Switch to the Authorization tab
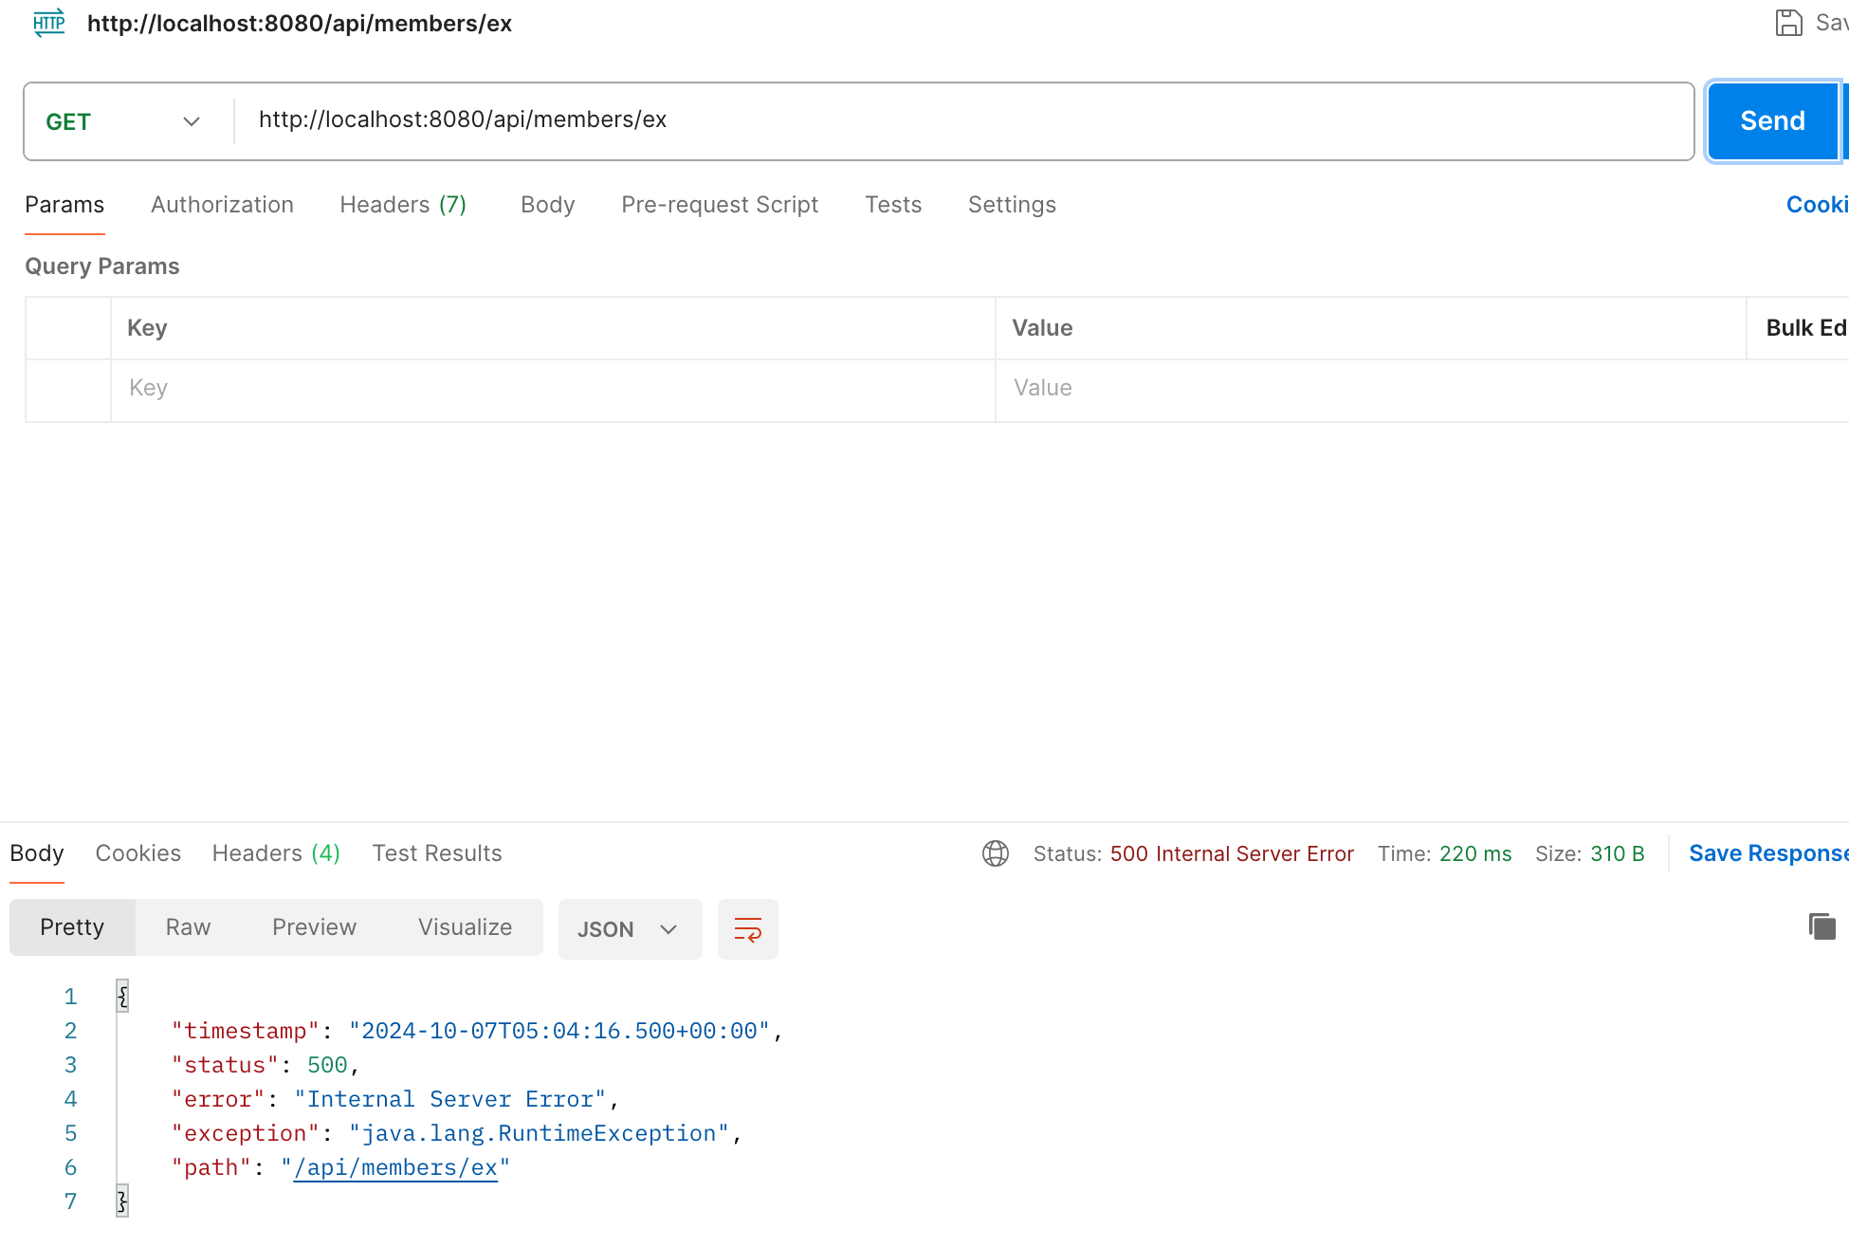The height and width of the screenshot is (1246, 1849). click(x=222, y=205)
